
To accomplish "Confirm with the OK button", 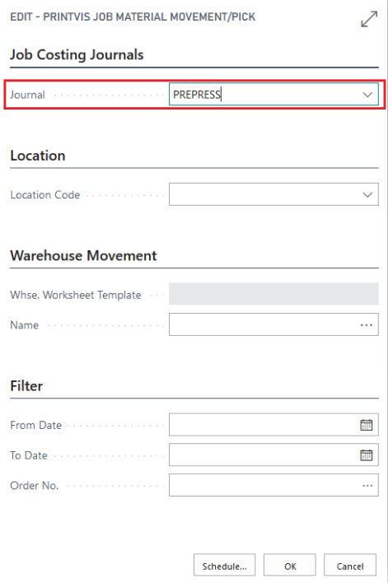I will coord(290,566).
